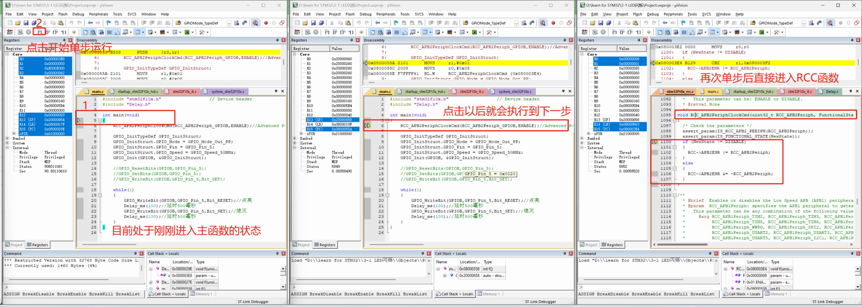Expand the Banked register group, middle window
This screenshot has width=862, height=307.
[x=294, y=139]
